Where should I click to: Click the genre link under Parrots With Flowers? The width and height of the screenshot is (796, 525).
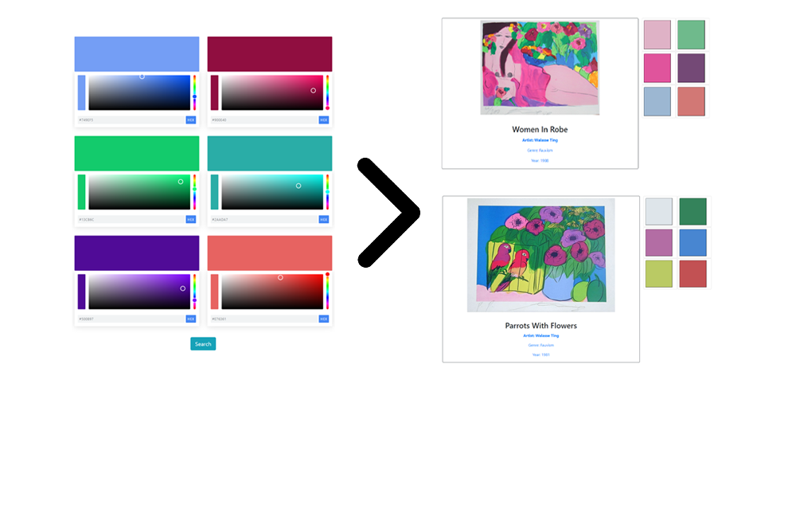click(541, 346)
